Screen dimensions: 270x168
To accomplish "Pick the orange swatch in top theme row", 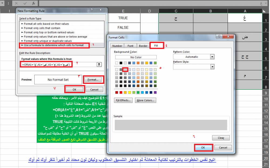I will click(x=138, y=63).
